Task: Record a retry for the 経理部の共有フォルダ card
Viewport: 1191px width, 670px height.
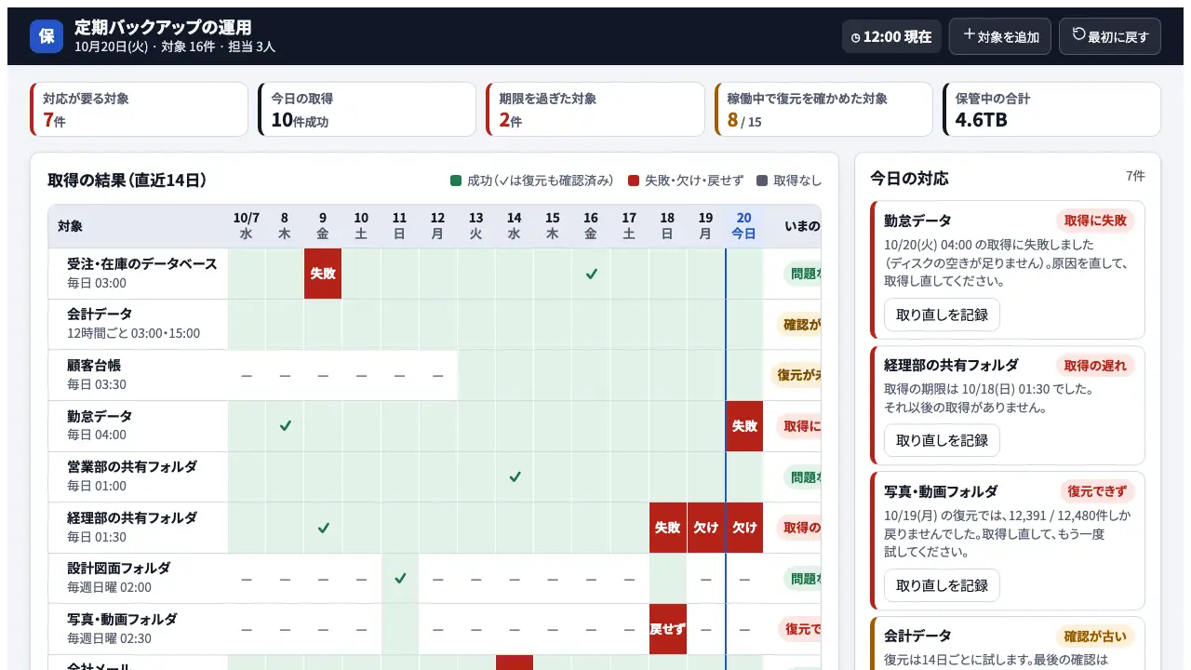Action: [x=942, y=440]
